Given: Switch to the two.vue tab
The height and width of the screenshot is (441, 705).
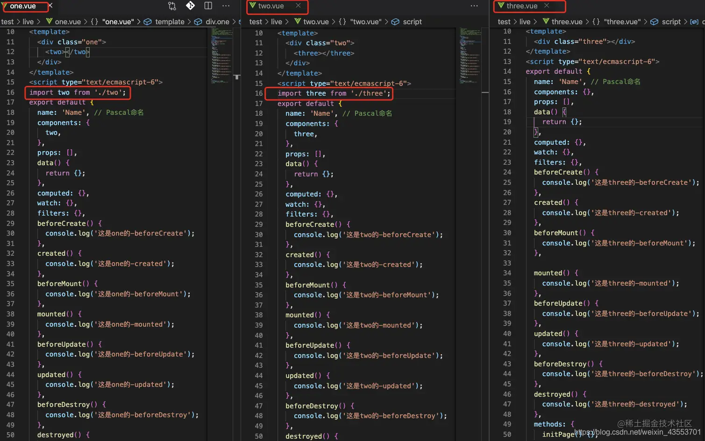Looking at the screenshot, I should coord(271,6).
